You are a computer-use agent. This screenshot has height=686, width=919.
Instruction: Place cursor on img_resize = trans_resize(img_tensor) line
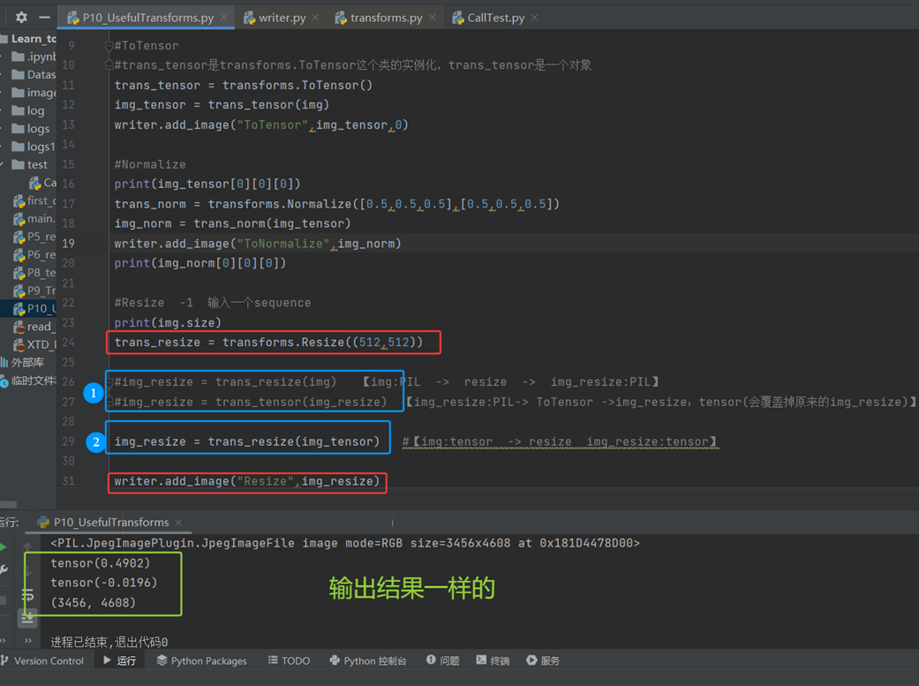tap(247, 441)
